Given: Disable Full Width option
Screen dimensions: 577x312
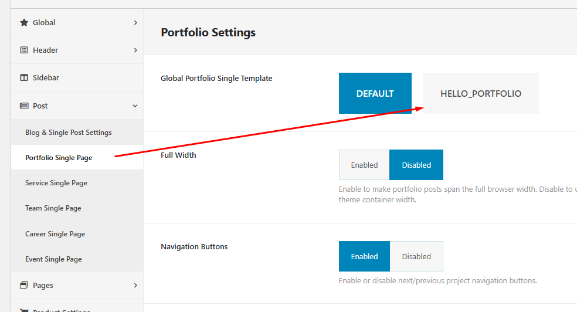Looking at the screenshot, I should [416, 165].
